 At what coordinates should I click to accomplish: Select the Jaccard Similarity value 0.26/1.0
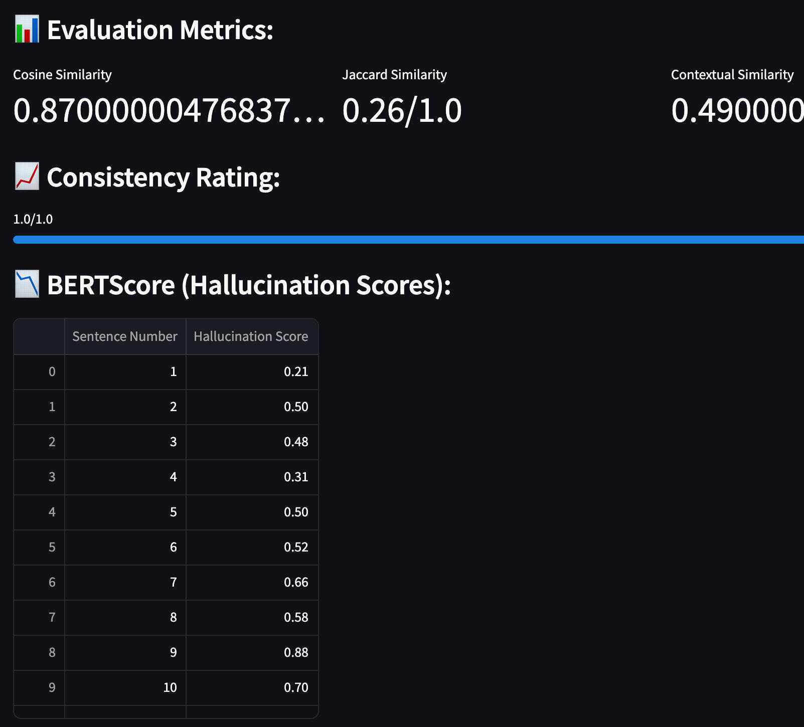point(402,111)
